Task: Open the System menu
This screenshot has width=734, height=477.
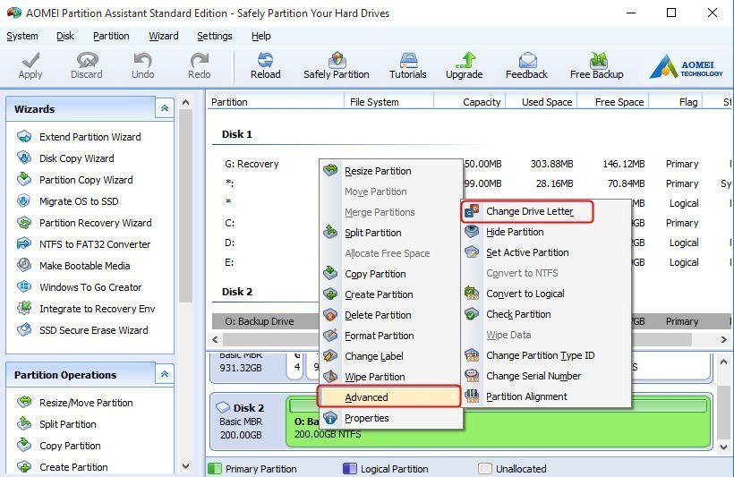Action: click(x=22, y=36)
